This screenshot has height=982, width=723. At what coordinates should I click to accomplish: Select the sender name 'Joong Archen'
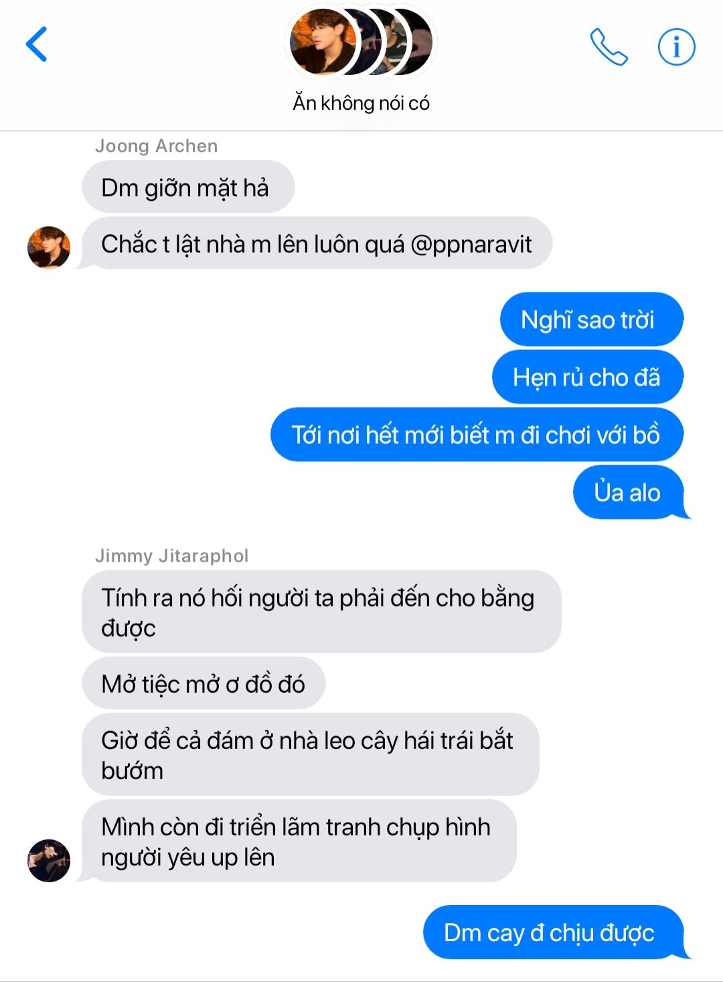click(156, 146)
